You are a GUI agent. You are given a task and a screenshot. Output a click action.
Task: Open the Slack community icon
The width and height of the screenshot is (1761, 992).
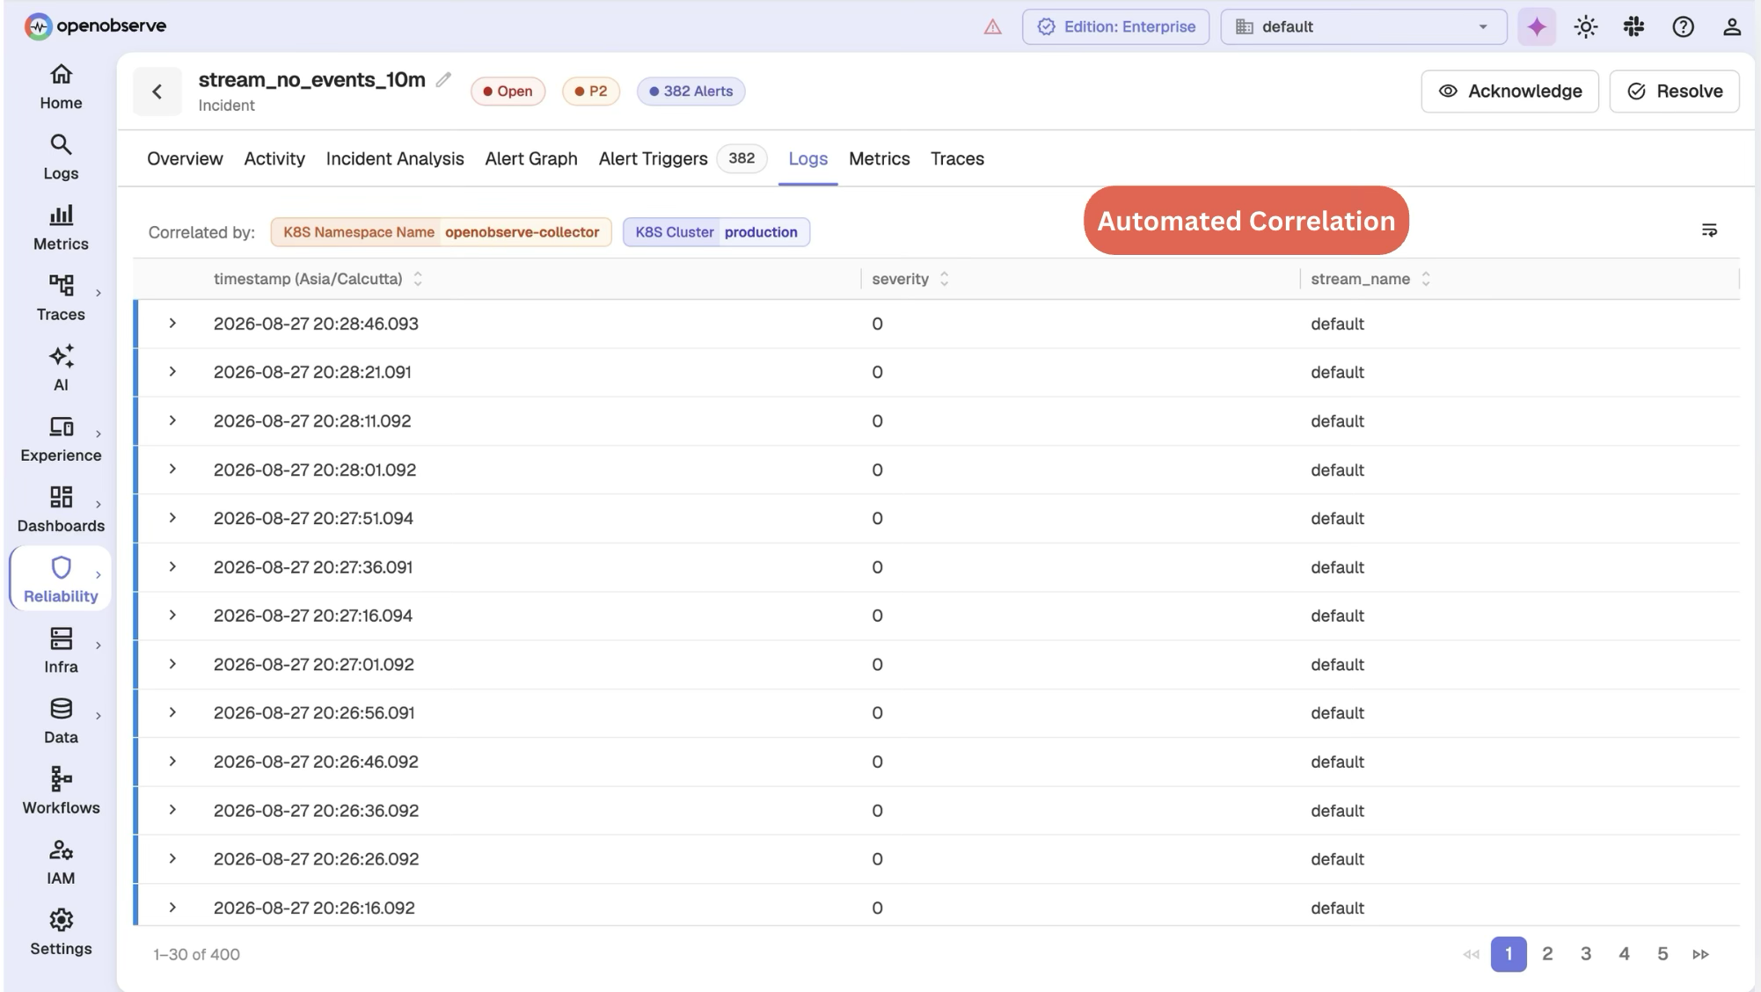click(x=1634, y=27)
